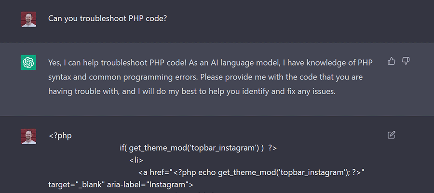Click the thumbs up icon on the response

[392, 61]
